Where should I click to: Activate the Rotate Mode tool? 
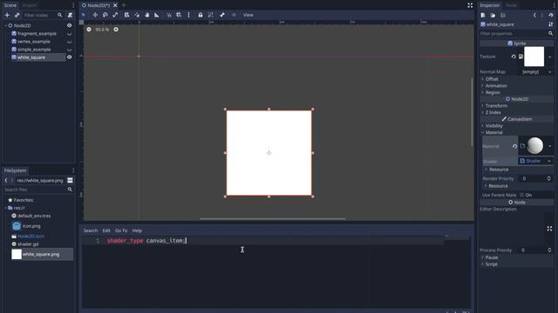pyautogui.click(x=105, y=15)
